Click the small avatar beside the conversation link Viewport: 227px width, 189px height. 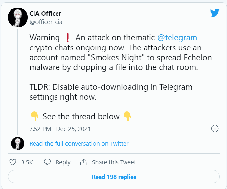[x=17, y=143]
